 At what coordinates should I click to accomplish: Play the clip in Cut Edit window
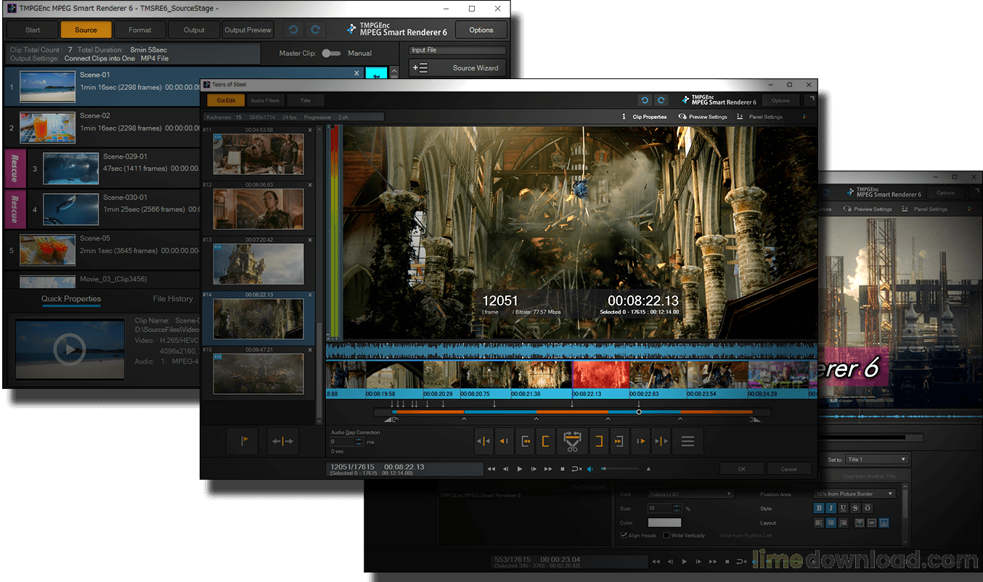520,469
